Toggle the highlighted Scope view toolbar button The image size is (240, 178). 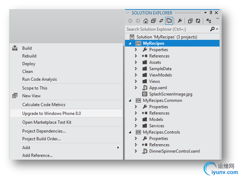coord(169,21)
